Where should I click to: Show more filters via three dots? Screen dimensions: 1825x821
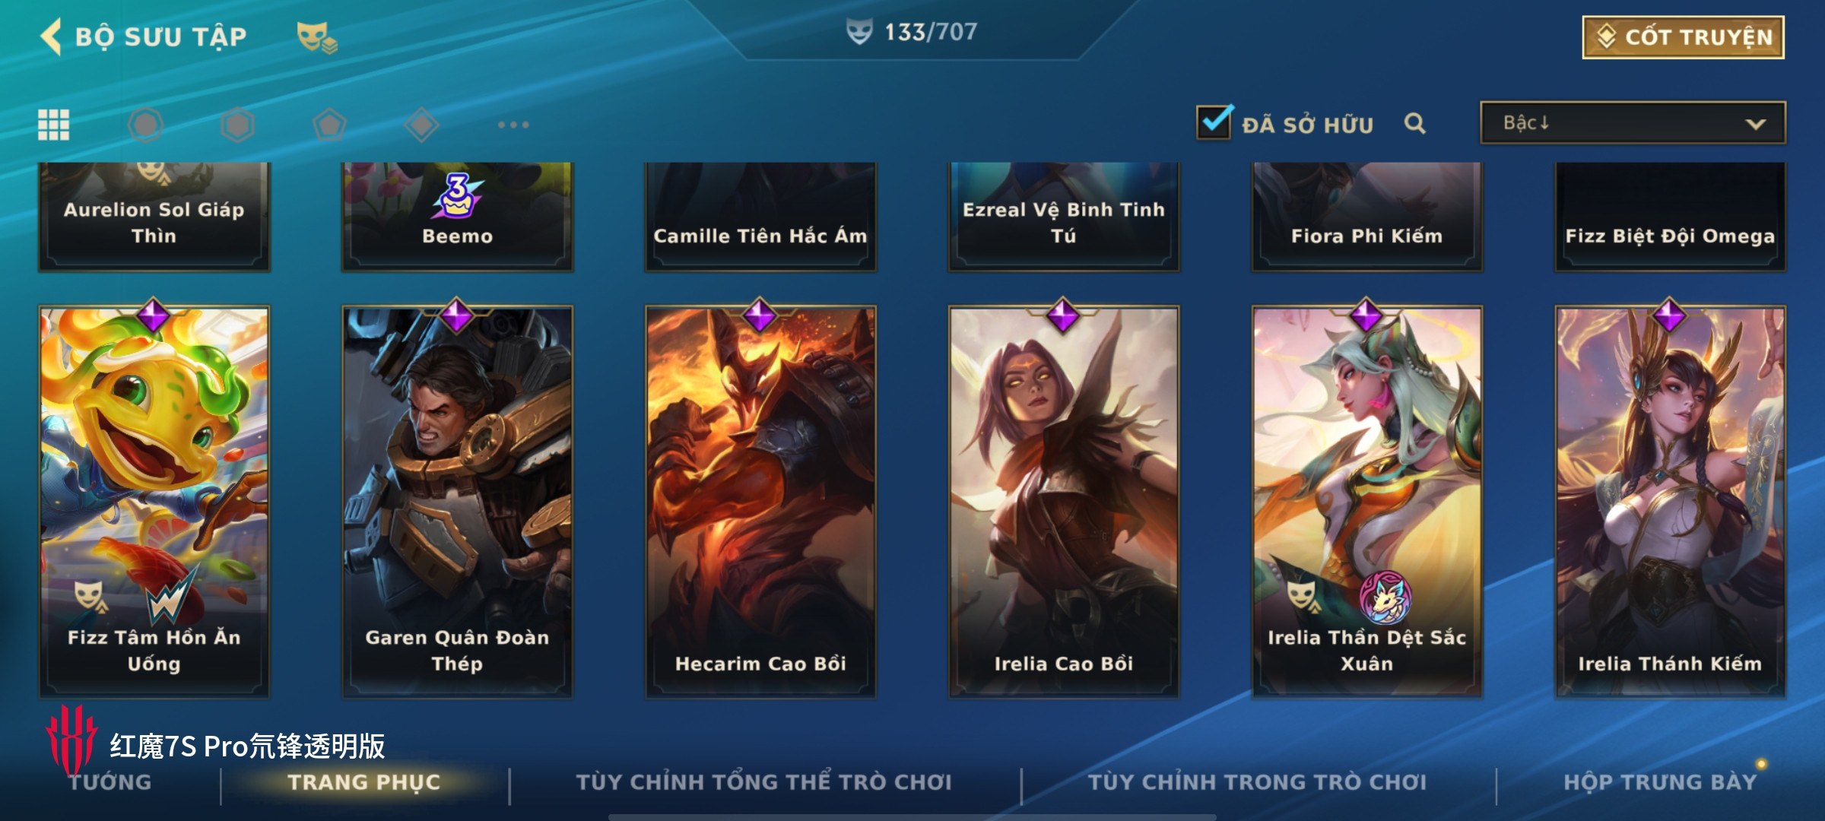pyautogui.click(x=513, y=125)
